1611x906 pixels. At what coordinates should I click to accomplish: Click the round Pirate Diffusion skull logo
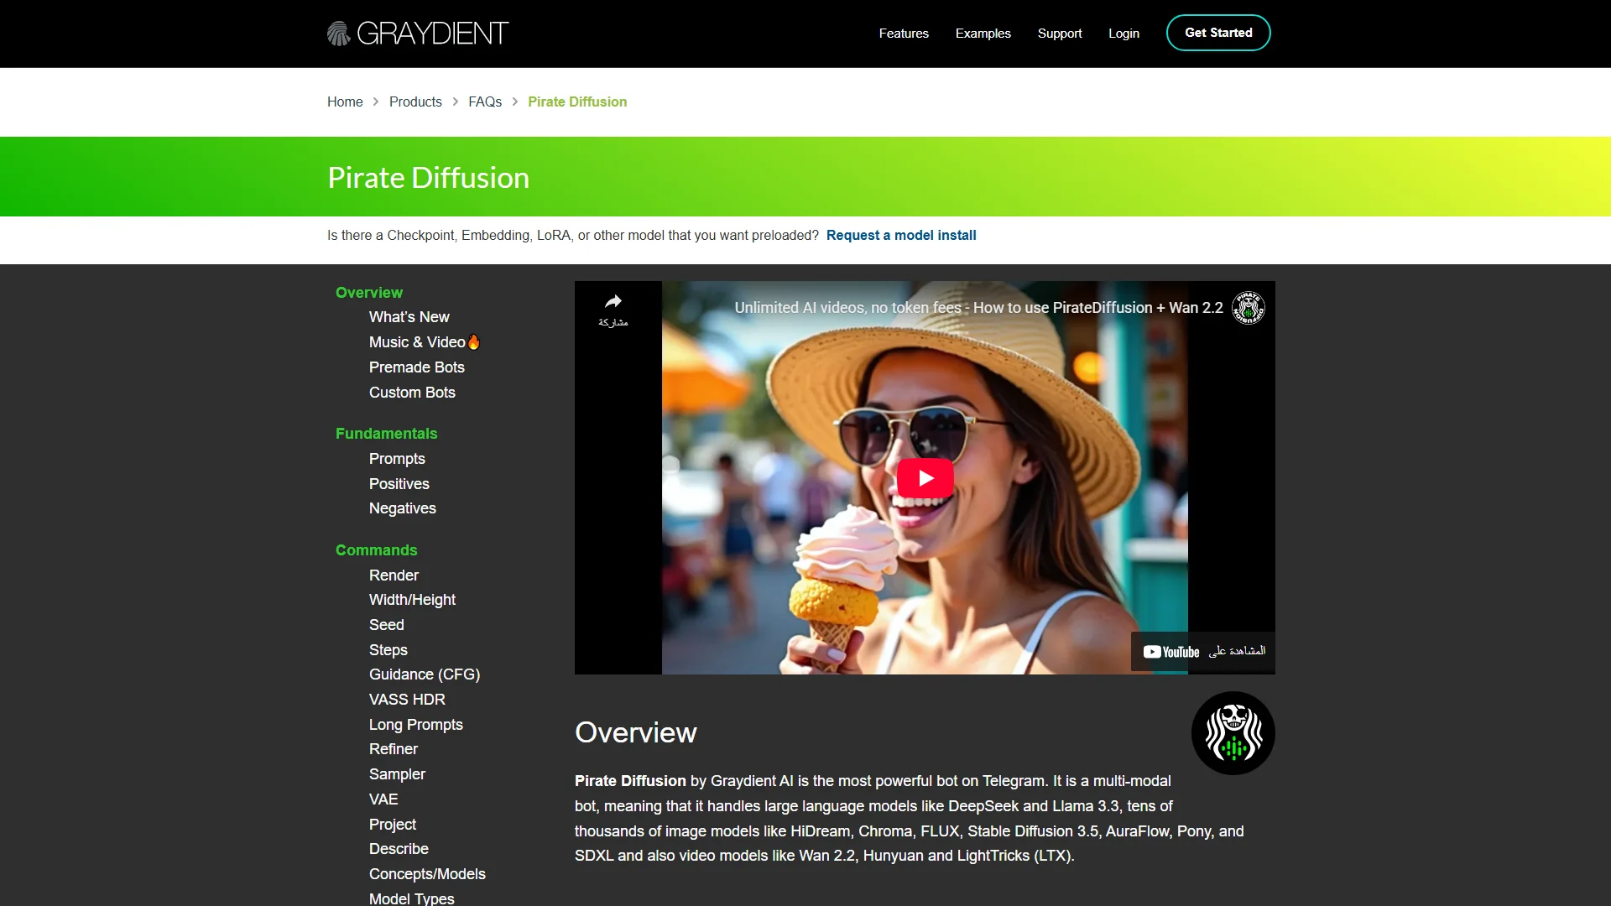point(1233,733)
